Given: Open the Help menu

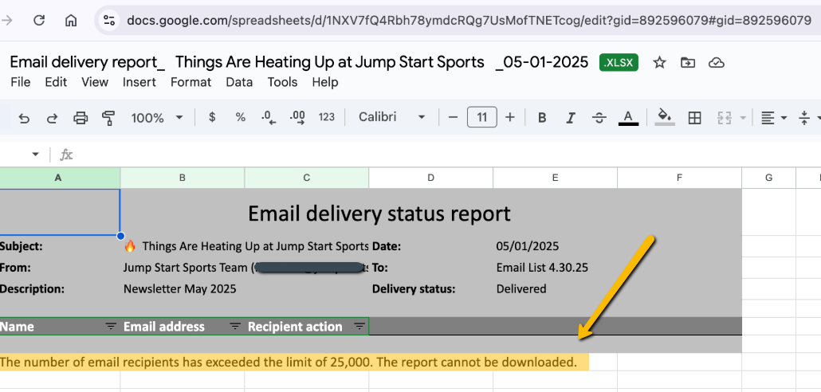Looking at the screenshot, I should [x=325, y=82].
